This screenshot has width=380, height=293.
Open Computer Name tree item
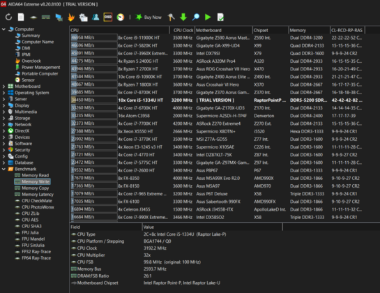click(x=38, y=42)
